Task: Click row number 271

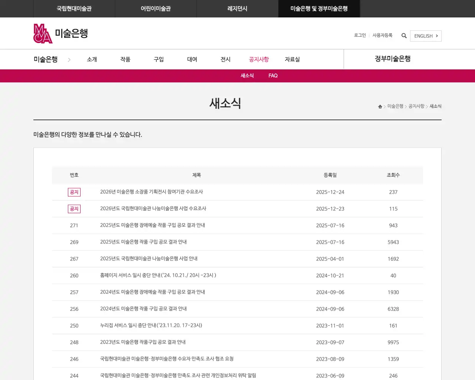Action: click(74, 226)
